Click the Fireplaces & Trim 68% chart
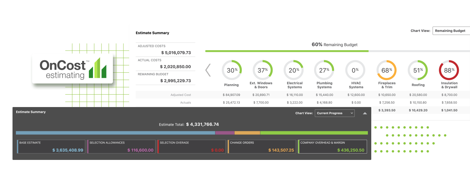 tap(386, 70)
